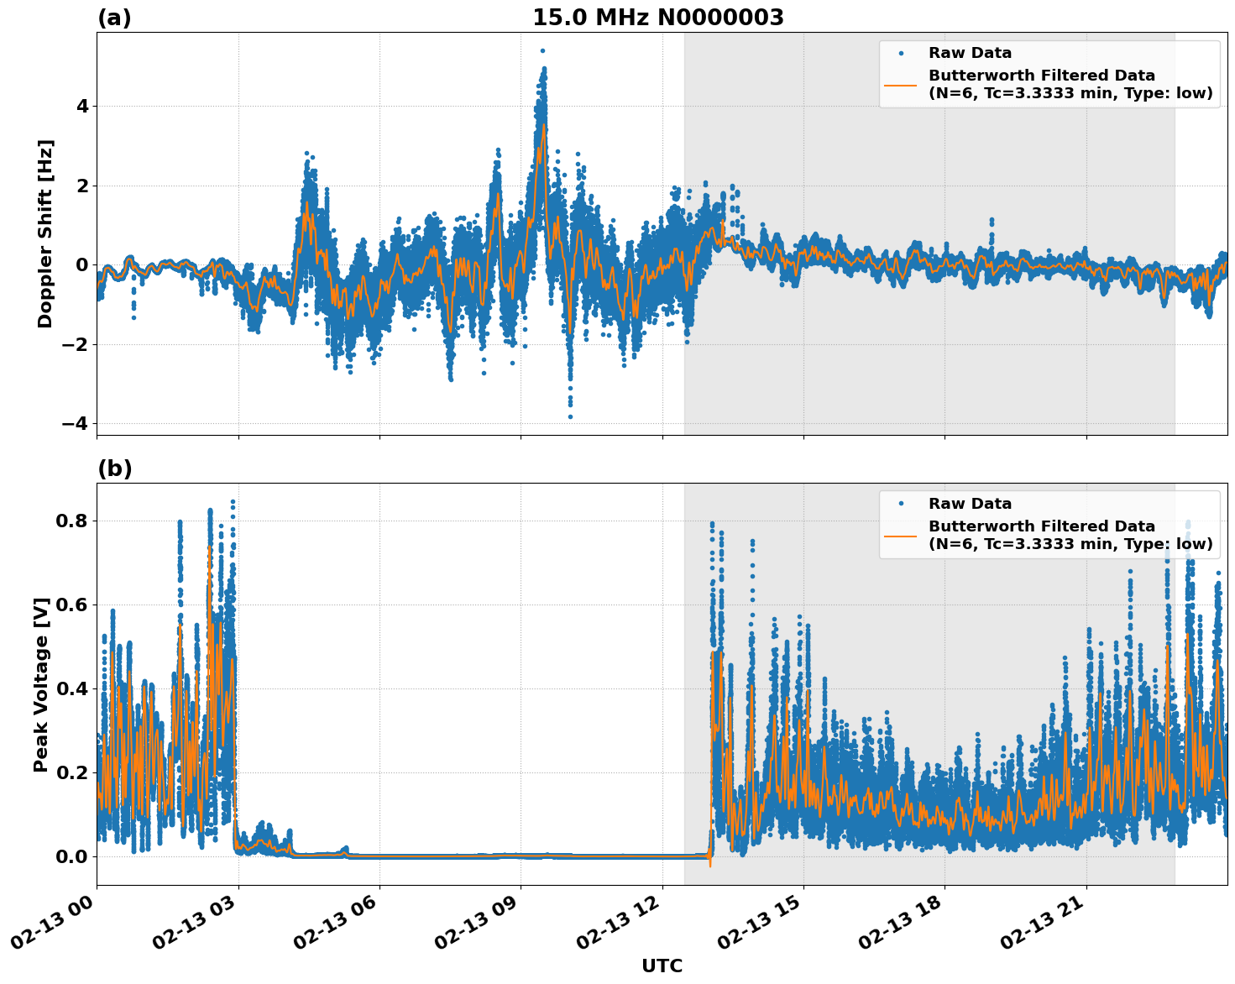Select the "Doppler Shift [Hz]" y-axis label
This screenshot has height=984, width=1235.
click(45, 233)
